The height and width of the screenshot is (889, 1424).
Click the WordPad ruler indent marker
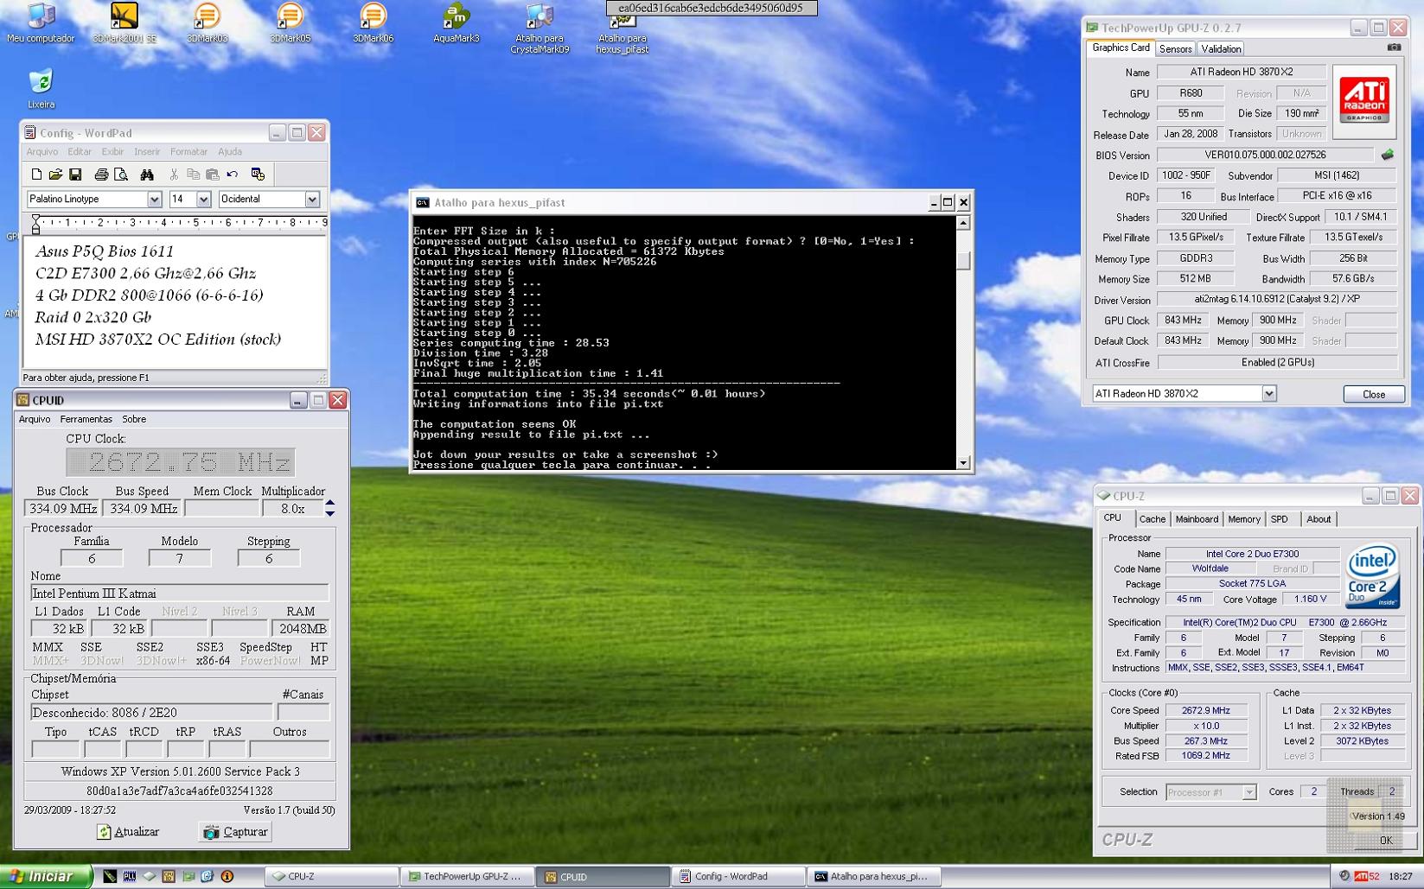(x=35, y=225)
